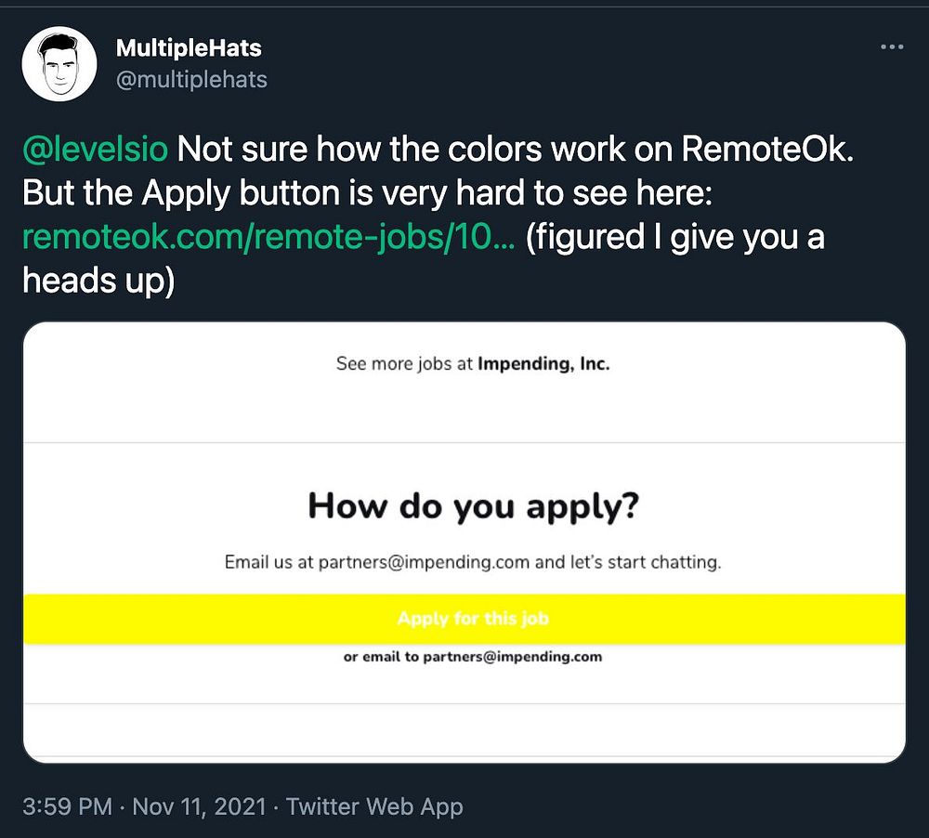The width and height of the screenshot is (929, 838).
Task: Click the MultipleHats profile avatar
Action: (x=59, y=63)
